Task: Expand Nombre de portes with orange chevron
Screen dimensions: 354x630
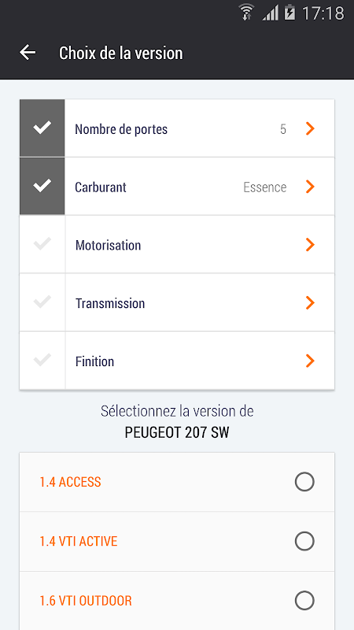Action: click(x=310, y=128)
